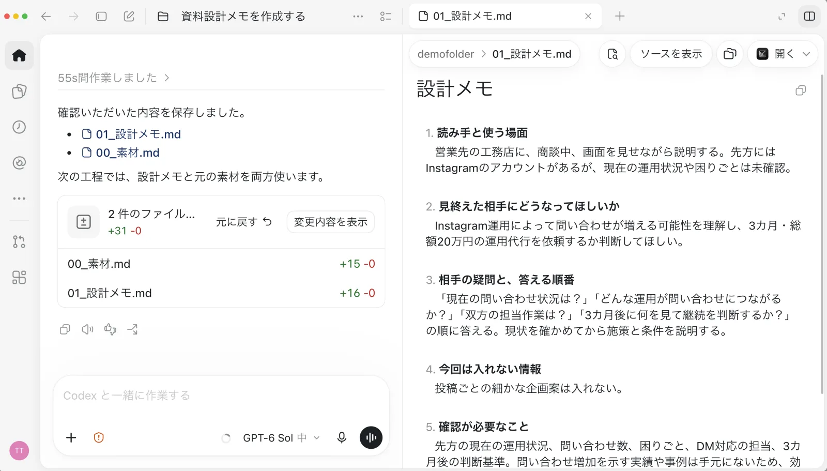Click the plus attach button in composer
Image resolution: width=827 pixels, height=471 pixels.
pyautogui.click(x=71, y=438)
